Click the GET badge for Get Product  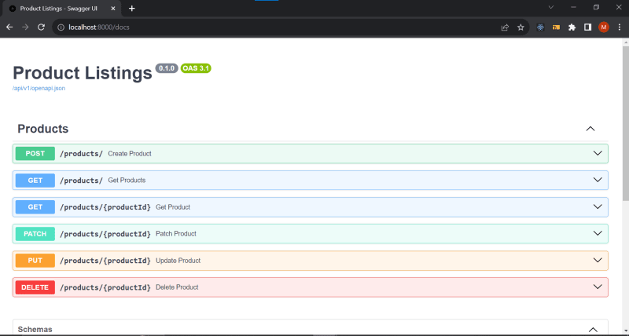(x=35, y=207)
